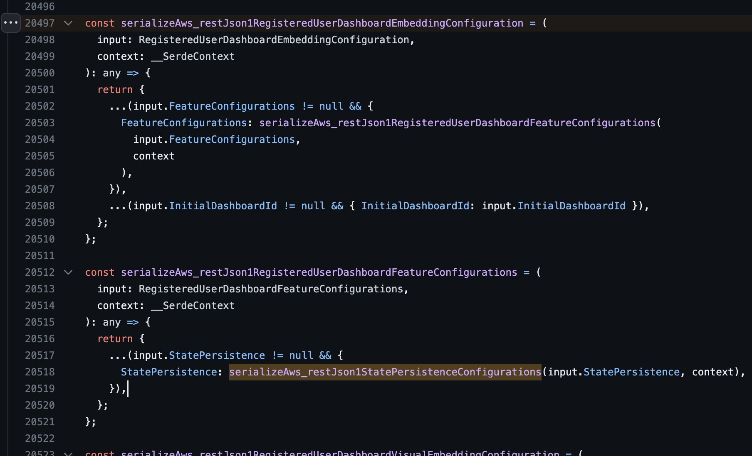The height and width of the screenshot is (456, 752).
Task: Click the highlighted serializeAws_restJson1StatePersistenceConfigurations token
Action: 385,372
